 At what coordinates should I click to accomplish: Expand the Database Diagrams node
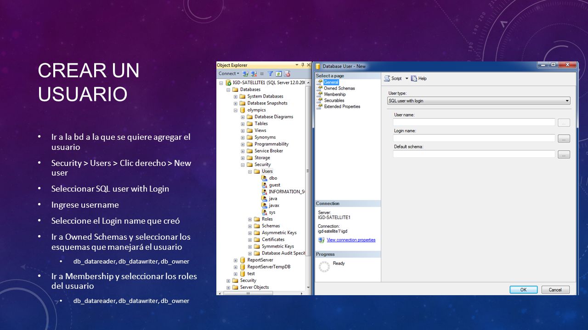243,117
